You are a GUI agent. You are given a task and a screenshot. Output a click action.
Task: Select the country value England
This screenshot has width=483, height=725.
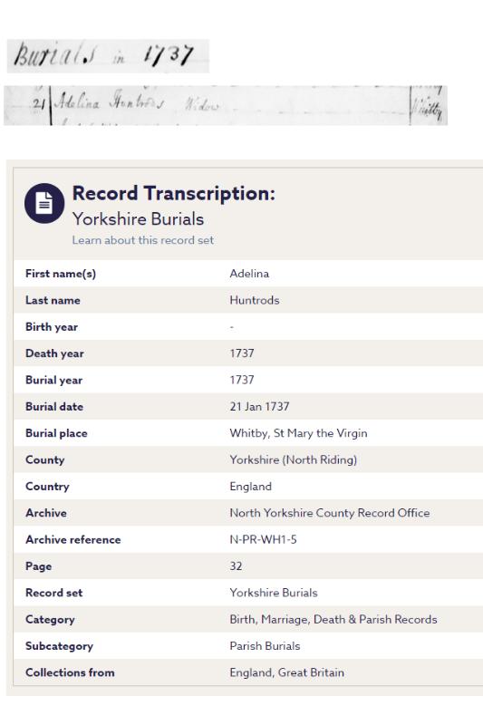[x=250, y=487]
